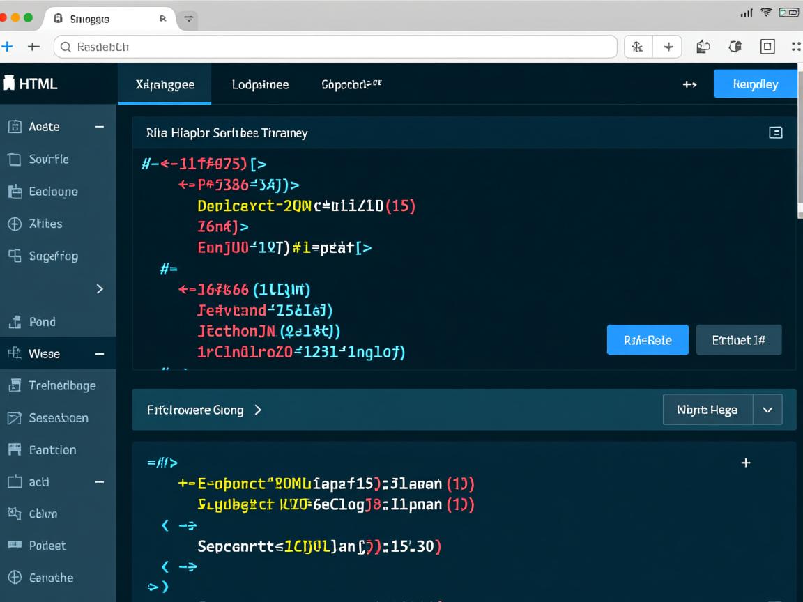Viewport: 803px width, 602px height.
Task: Collapse the Acate section minus toggle
Action: tap(99, 127)
